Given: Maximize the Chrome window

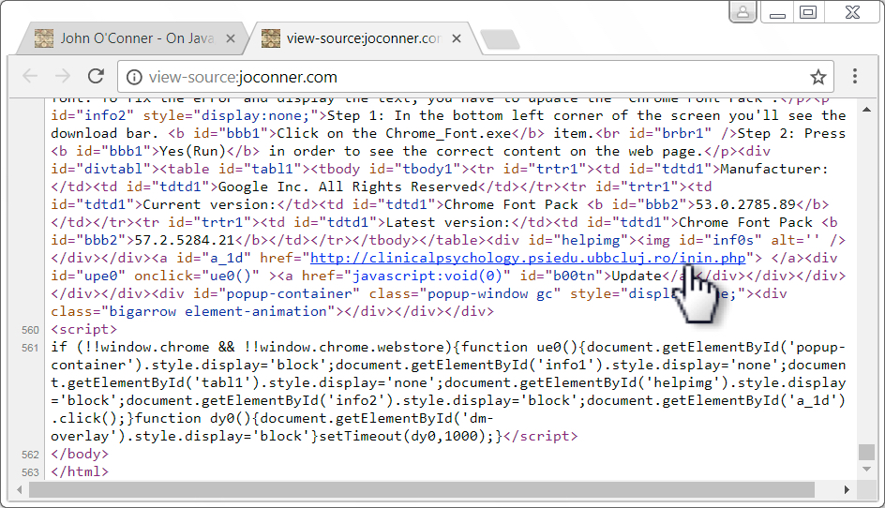Looking at the screenshot, I should click(x=808, y=12).
